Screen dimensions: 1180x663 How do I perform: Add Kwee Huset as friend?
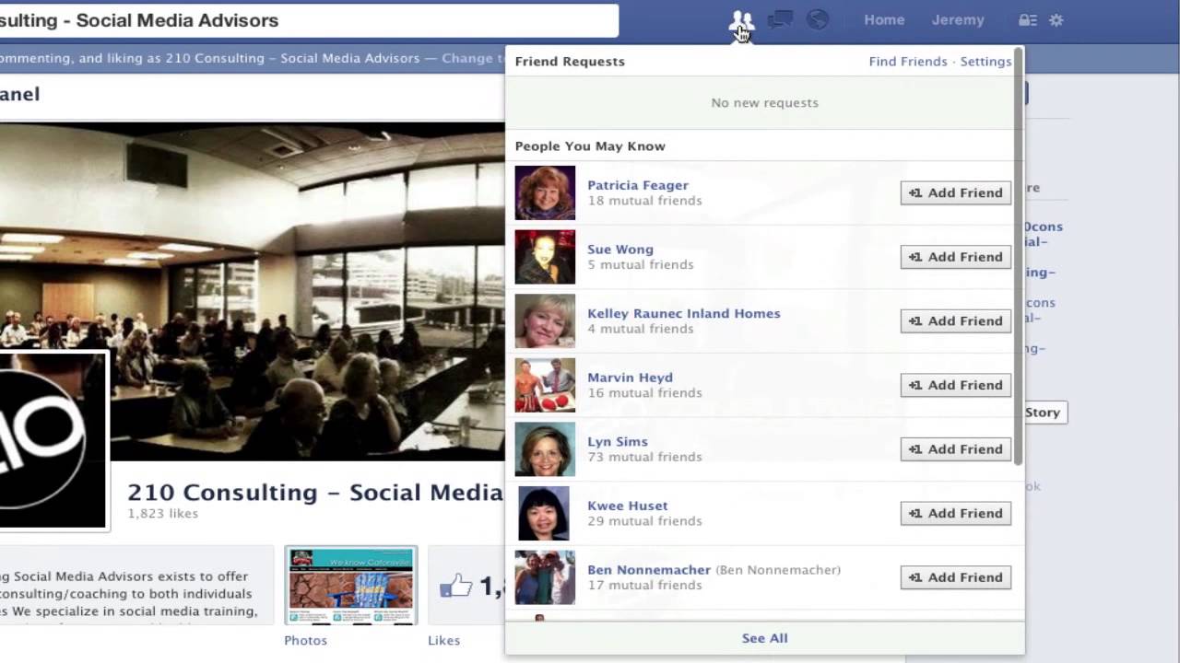coord(956,513)
